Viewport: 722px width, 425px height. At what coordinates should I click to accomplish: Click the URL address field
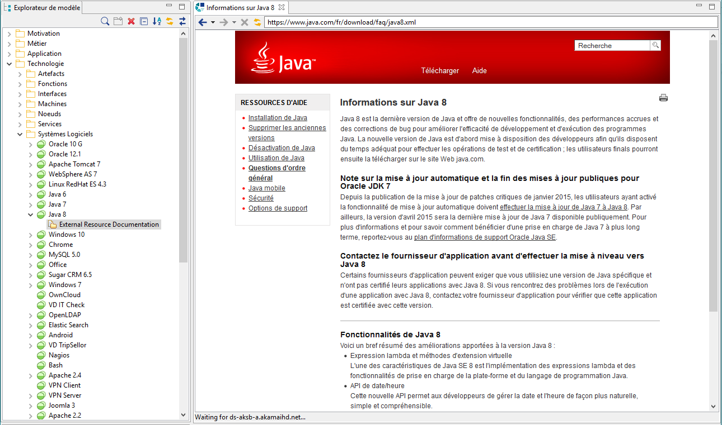point(491,22)
